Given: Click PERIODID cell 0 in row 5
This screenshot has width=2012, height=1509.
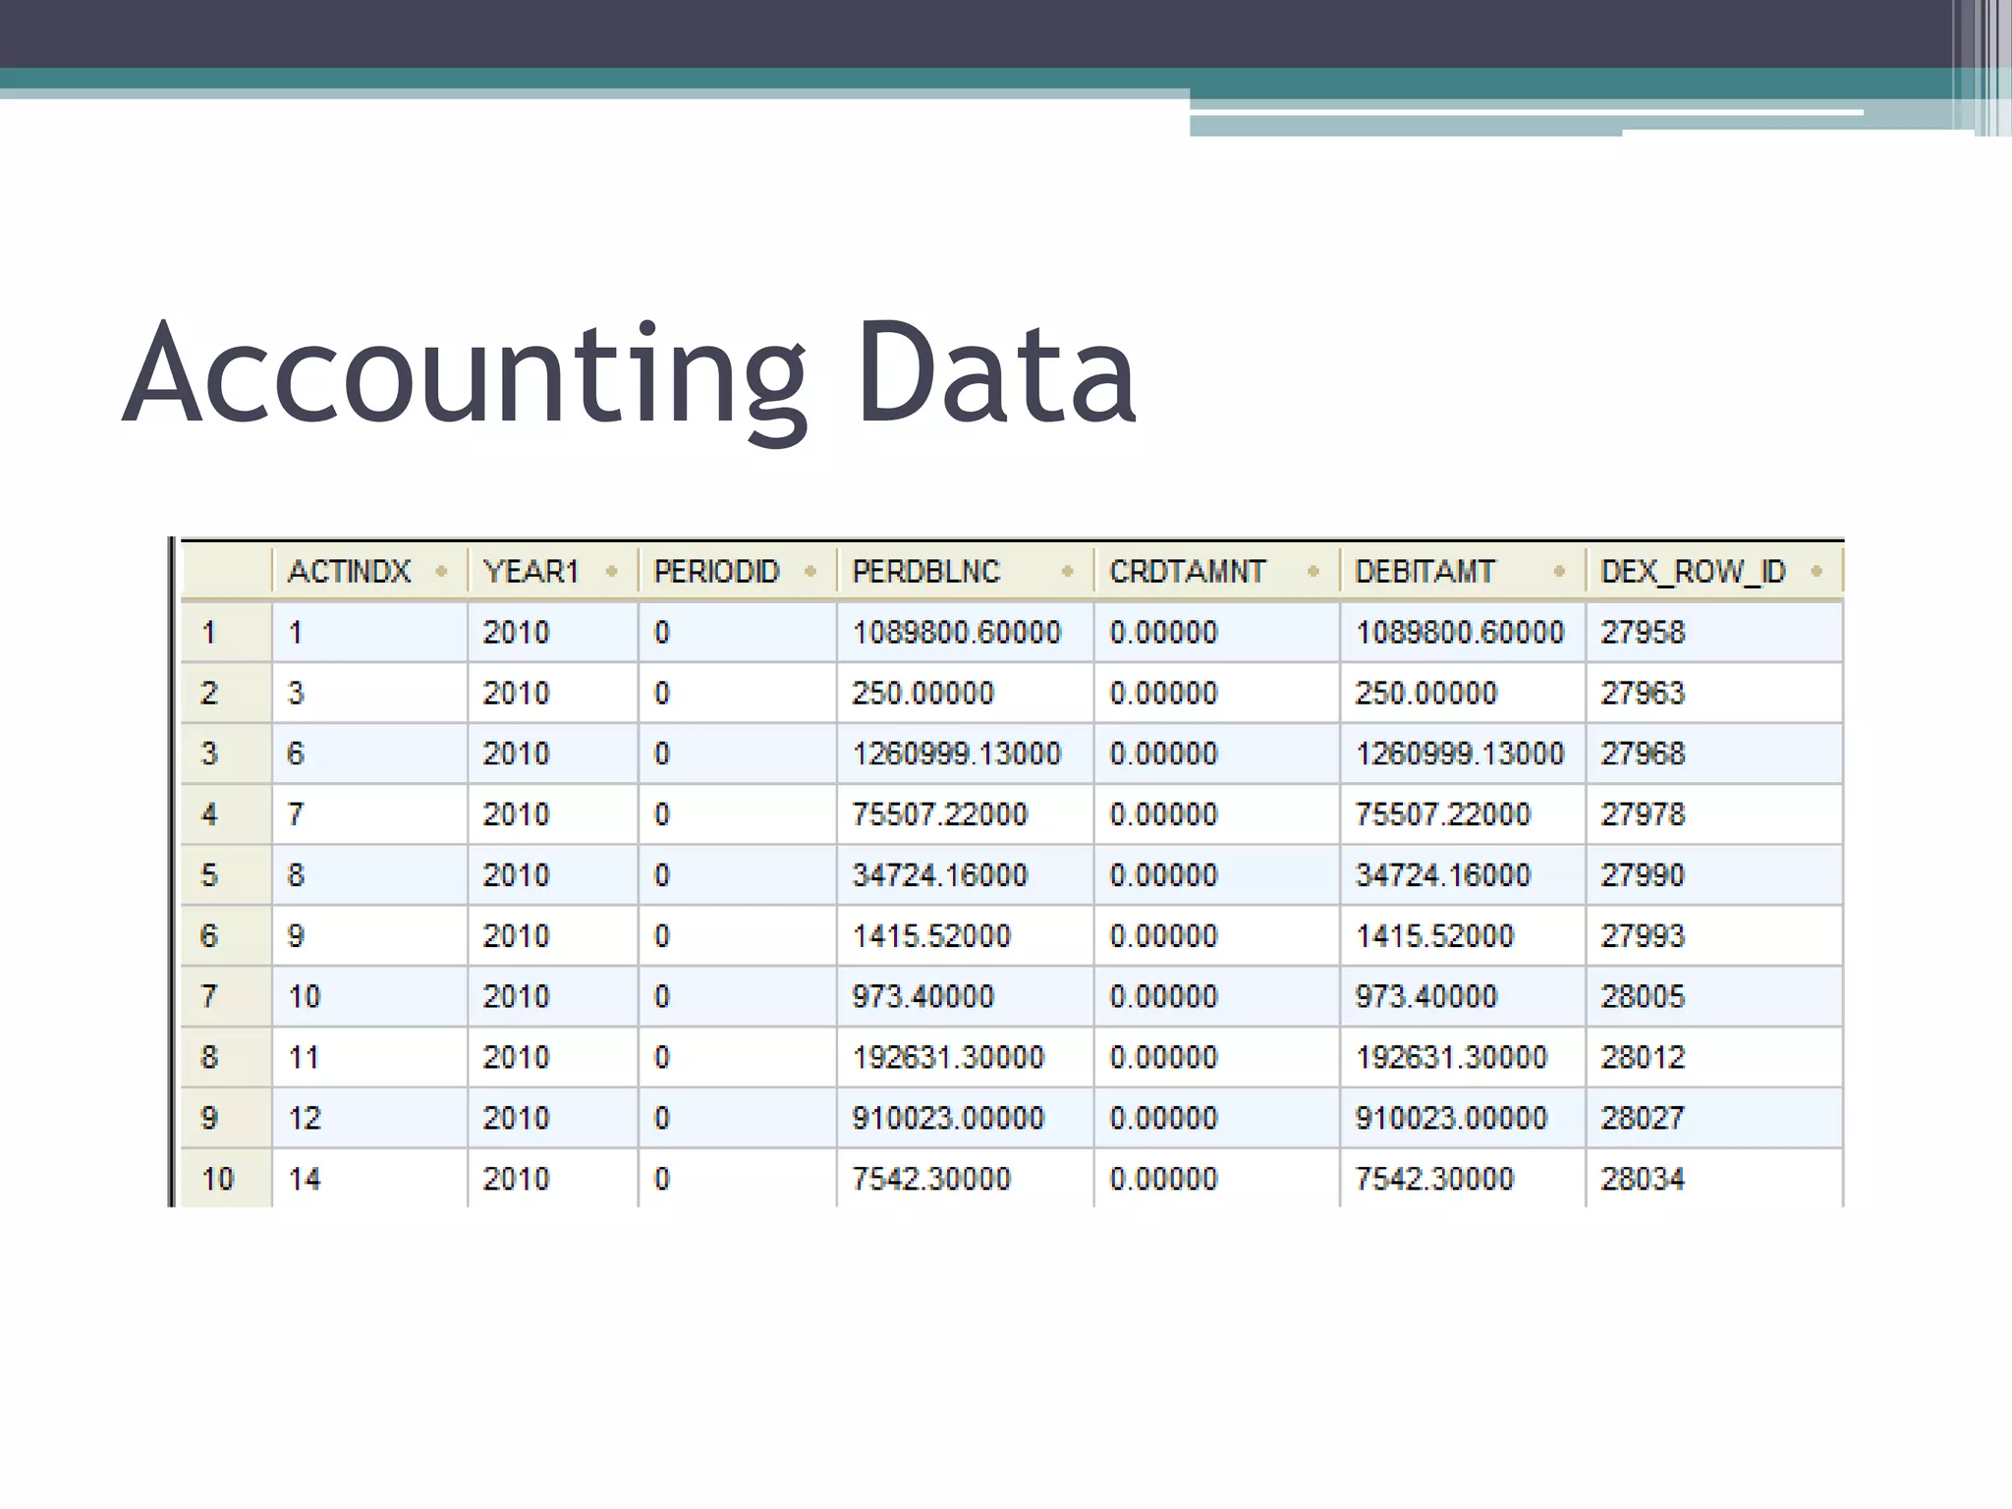Looking at the screenshot, I should pos(738,874).
